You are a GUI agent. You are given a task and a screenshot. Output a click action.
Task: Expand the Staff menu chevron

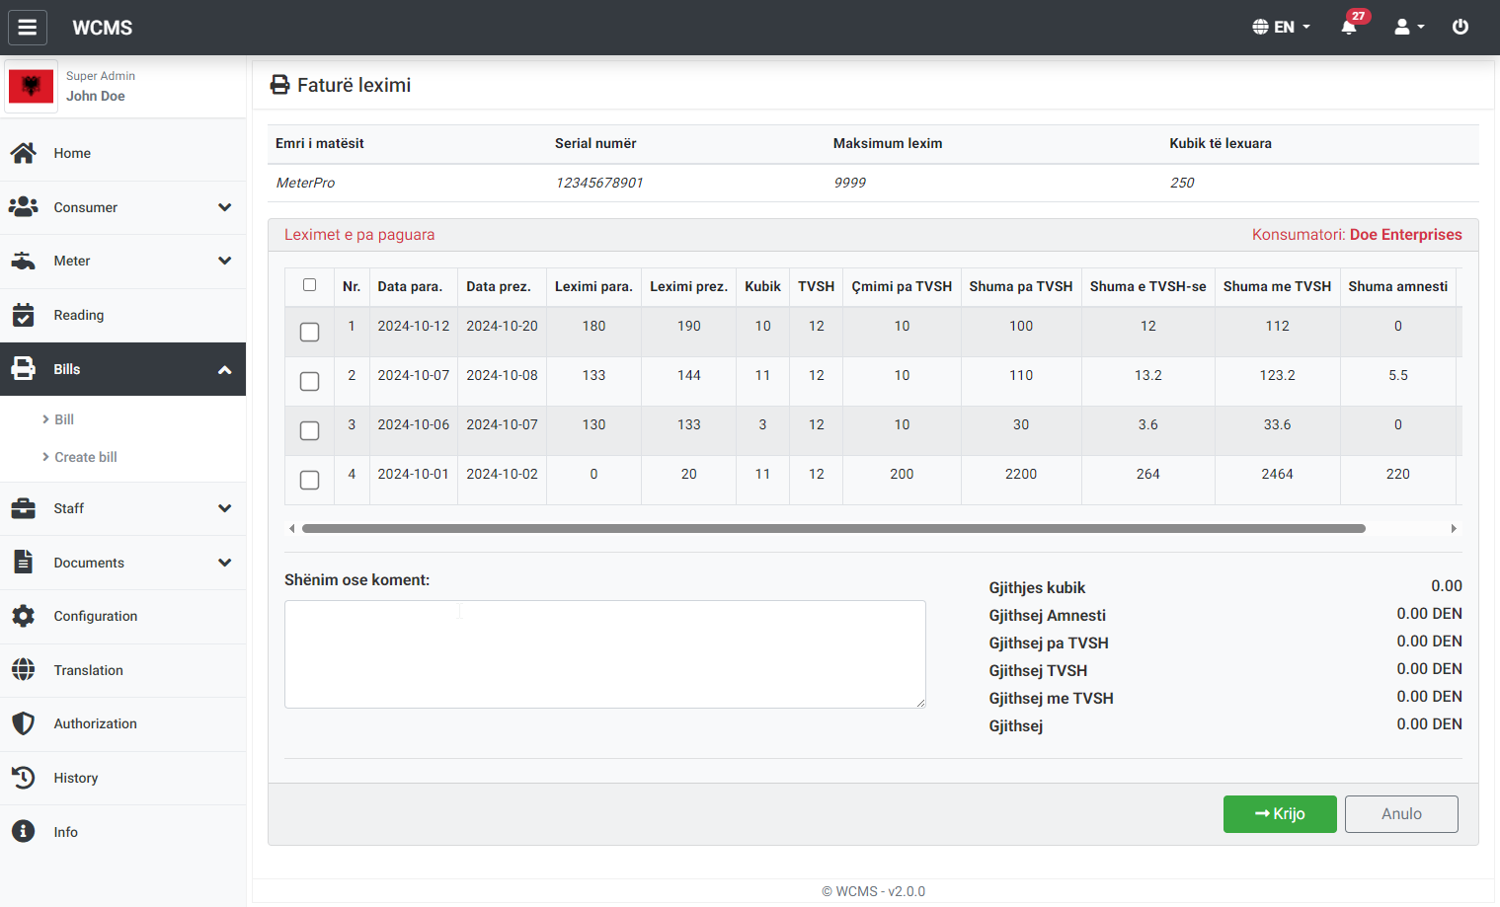point(225,508)
